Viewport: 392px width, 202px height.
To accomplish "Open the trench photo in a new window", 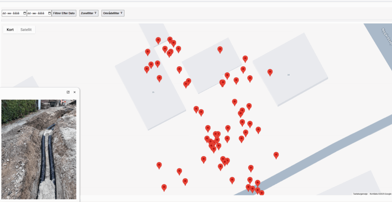I will (68, 92).
